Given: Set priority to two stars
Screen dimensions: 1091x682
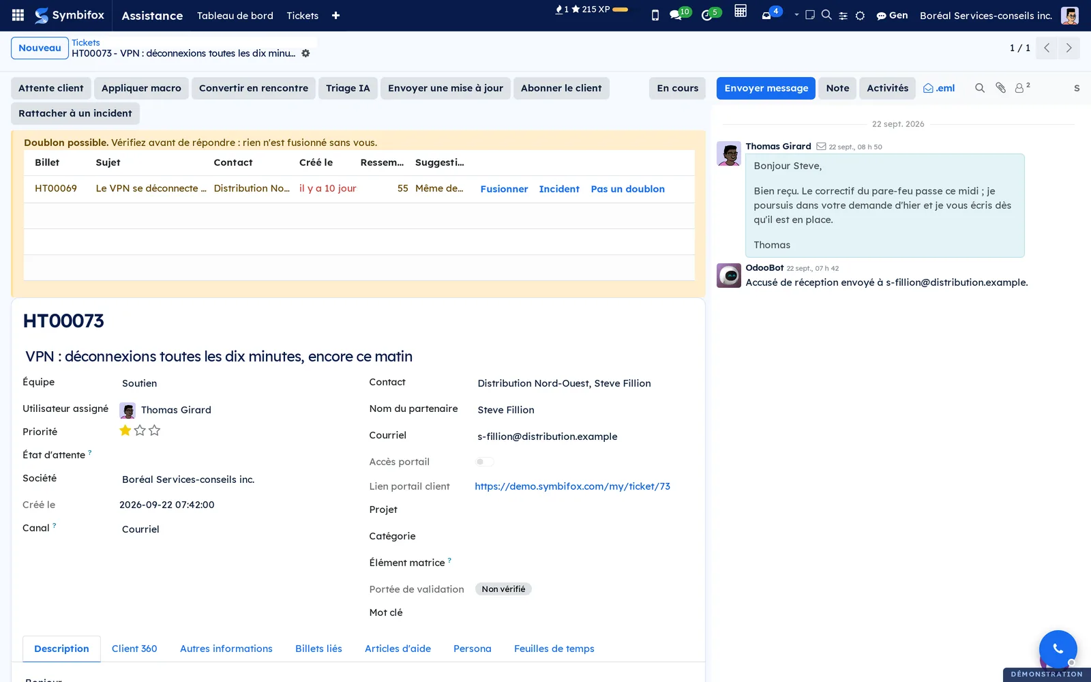Looking at the screenshot, I should coord(140,430).
